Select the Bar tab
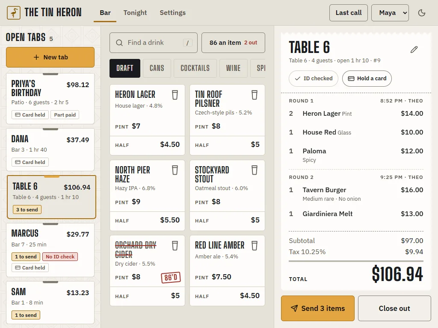 point(105,13)
